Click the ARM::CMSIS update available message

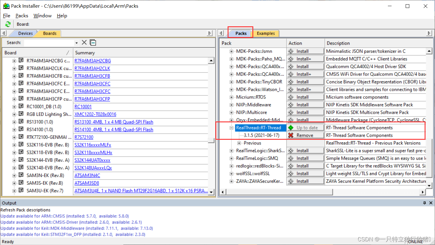point(65,216)
